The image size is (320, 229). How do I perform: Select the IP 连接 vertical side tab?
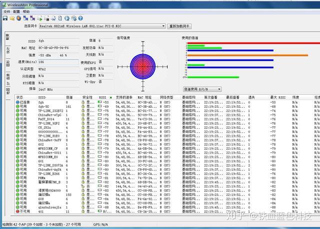[8, 79]
